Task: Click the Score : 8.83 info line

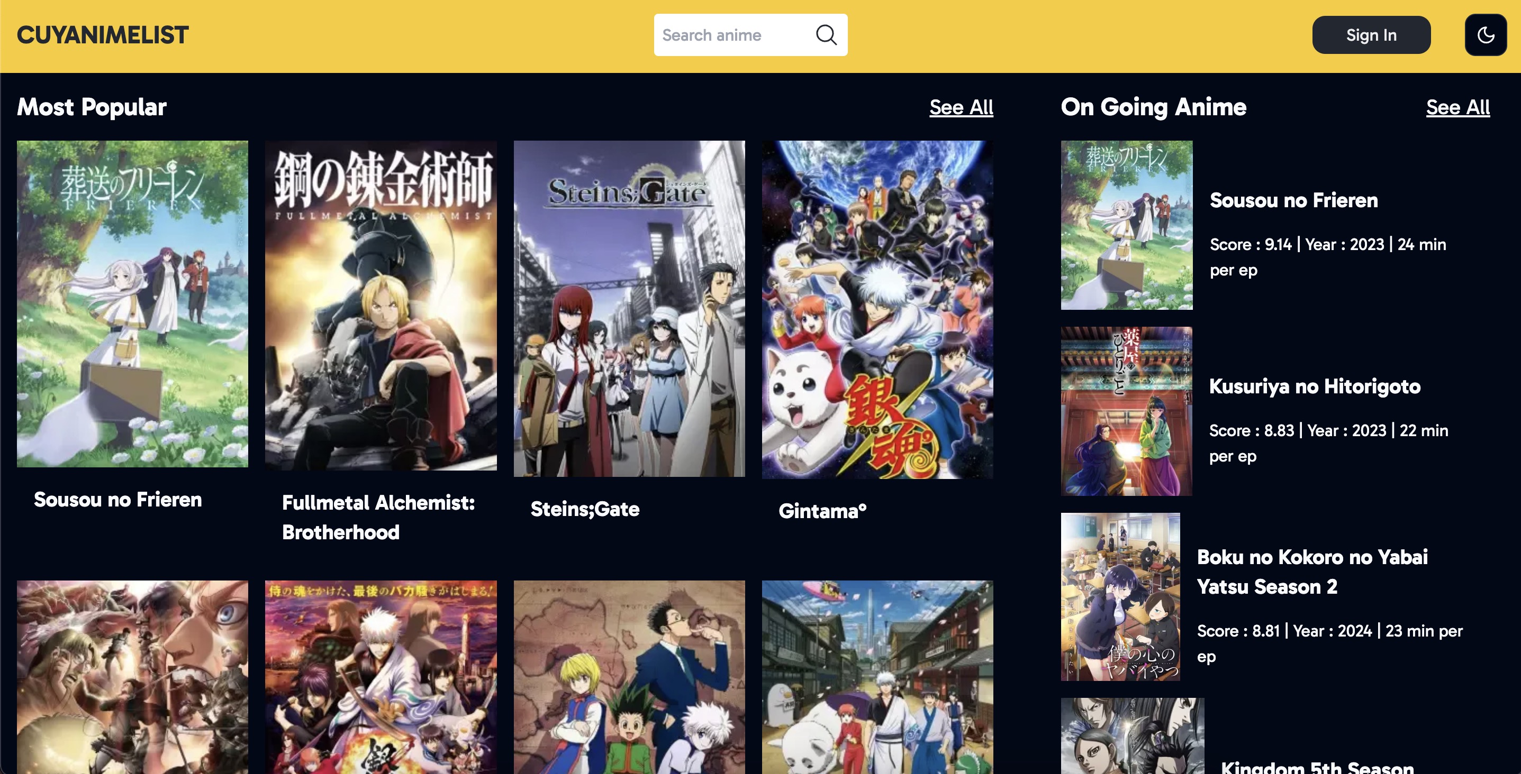Action: (x=1328, y=443)
